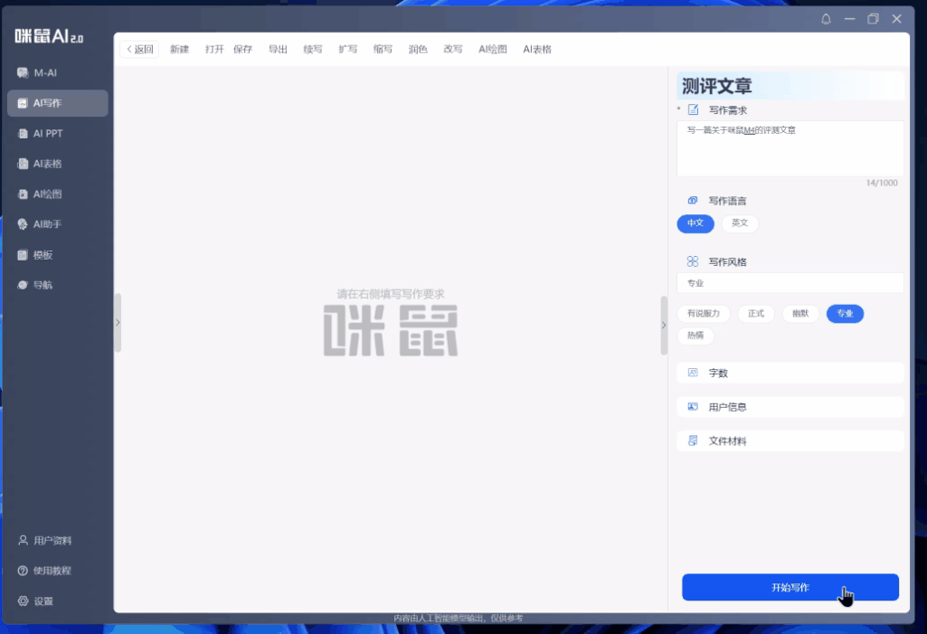Screen dimensions: 927x634
Task: Click the 返回 back button
Action: click(x=139, y=50)
